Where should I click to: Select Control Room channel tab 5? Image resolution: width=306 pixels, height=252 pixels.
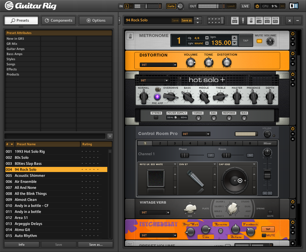coord(205,143)
